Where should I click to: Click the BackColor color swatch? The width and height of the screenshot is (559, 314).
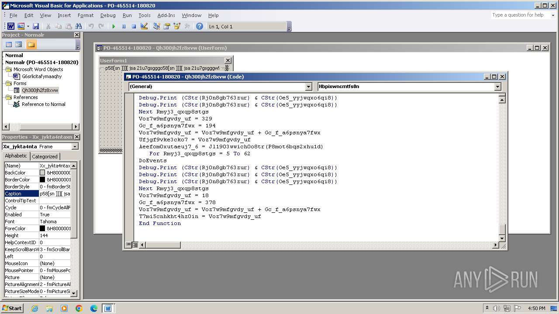[x=42, y=173]
